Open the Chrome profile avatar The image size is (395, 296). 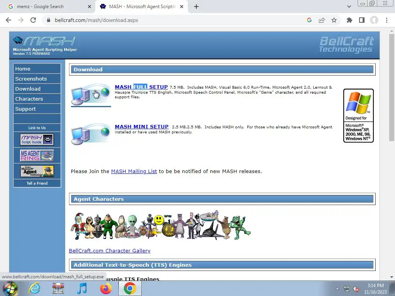(x=374, y=20)
